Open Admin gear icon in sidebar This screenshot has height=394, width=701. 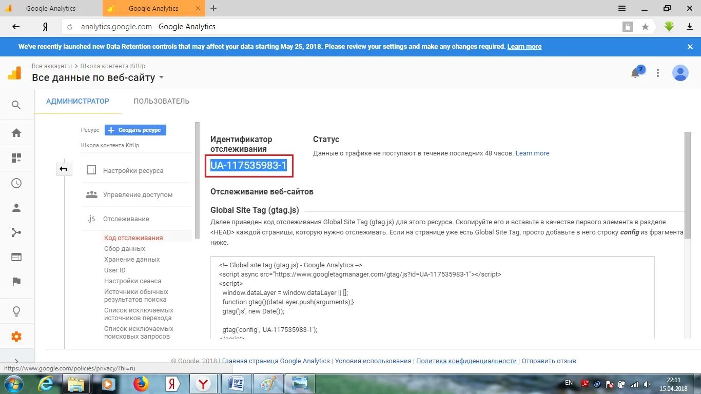tap(16, 337)
